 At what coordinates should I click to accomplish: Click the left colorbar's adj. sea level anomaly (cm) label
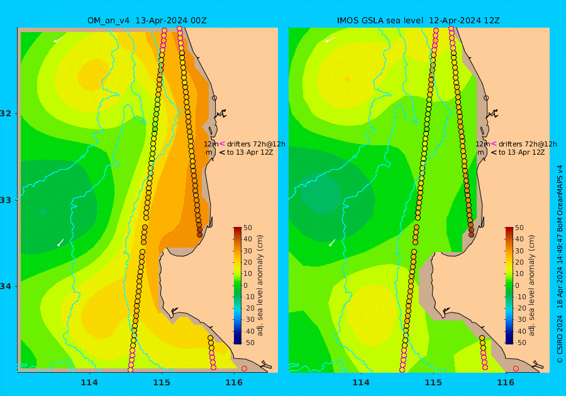260,285
